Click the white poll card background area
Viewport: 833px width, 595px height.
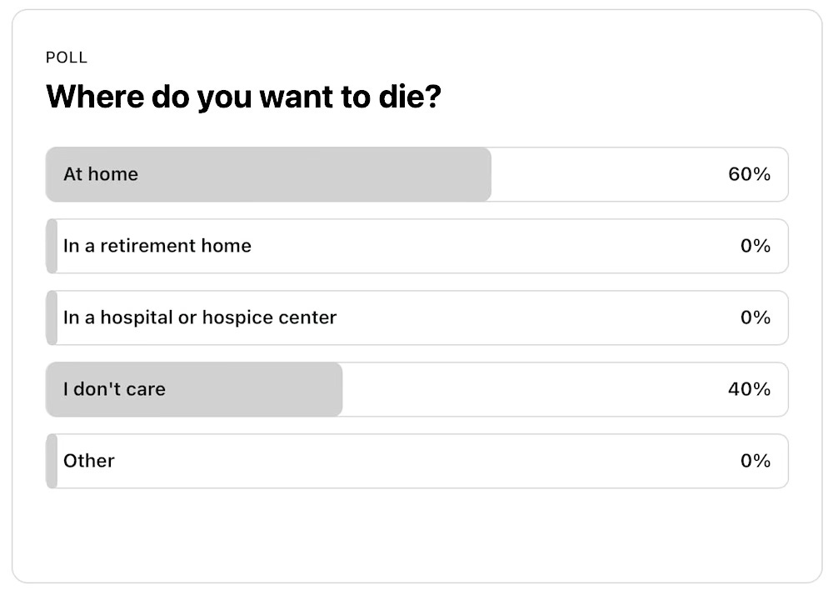click(416, 533)
